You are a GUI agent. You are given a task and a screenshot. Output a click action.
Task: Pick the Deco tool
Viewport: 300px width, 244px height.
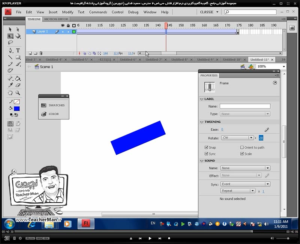[10, 71]
